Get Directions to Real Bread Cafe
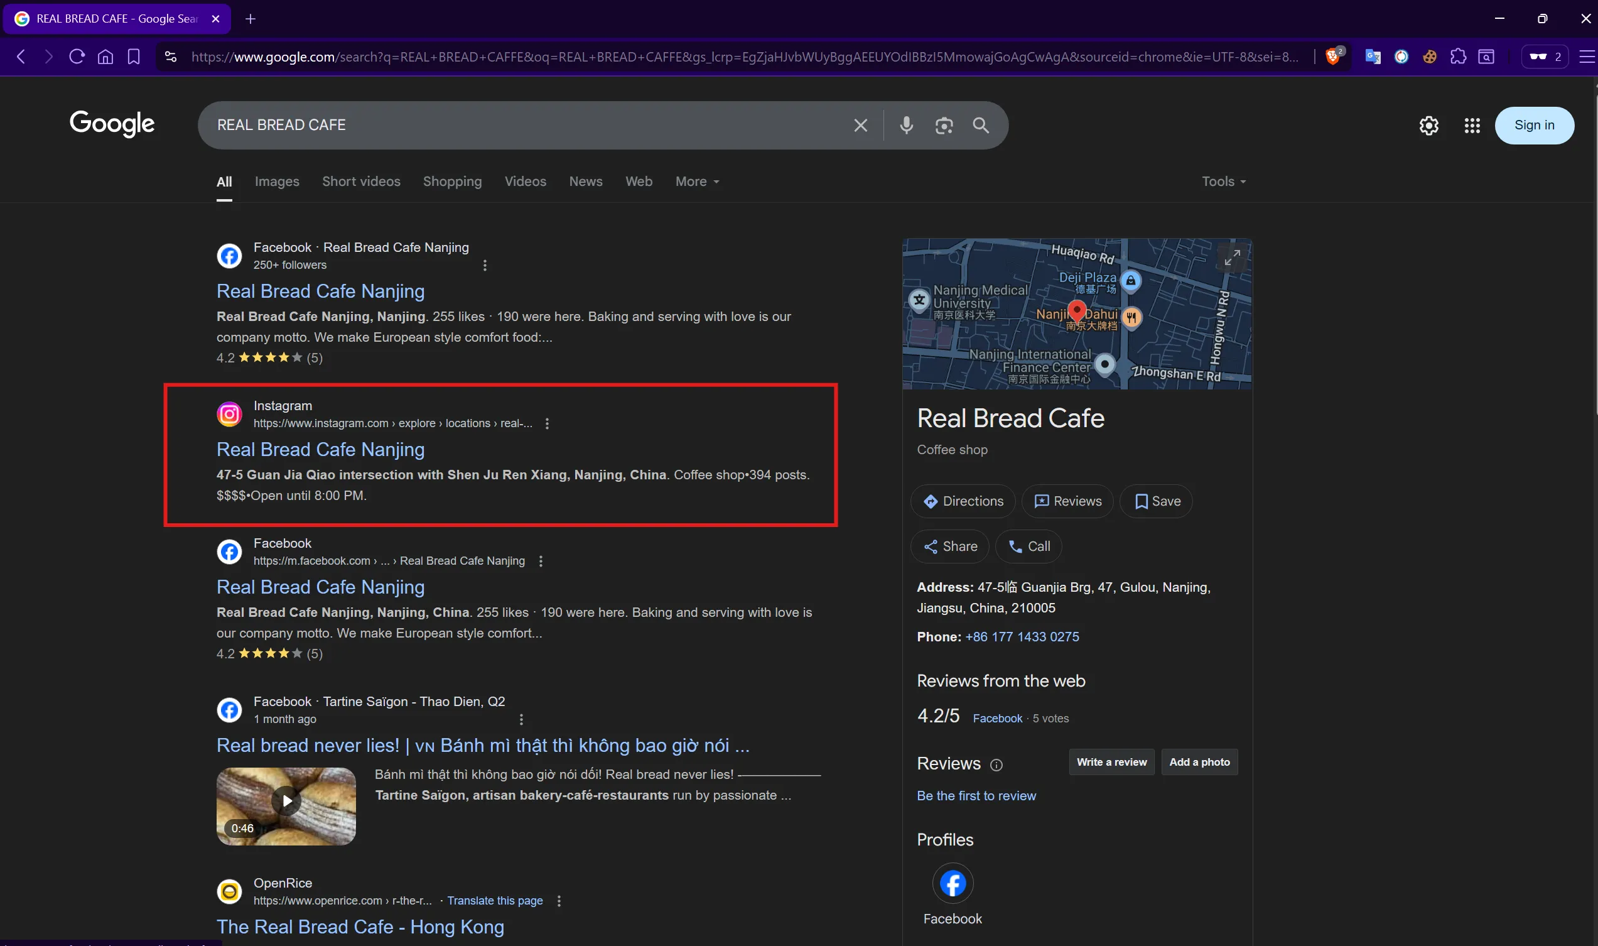Viewport: 1598px width, 946px height. coord(963,501)
